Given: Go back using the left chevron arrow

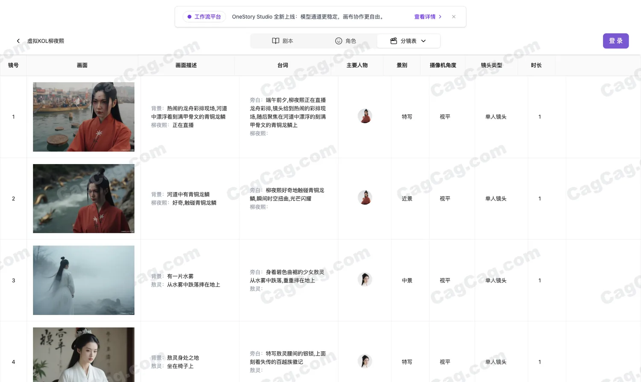Looking at the screenshot, I should (18, 41).
